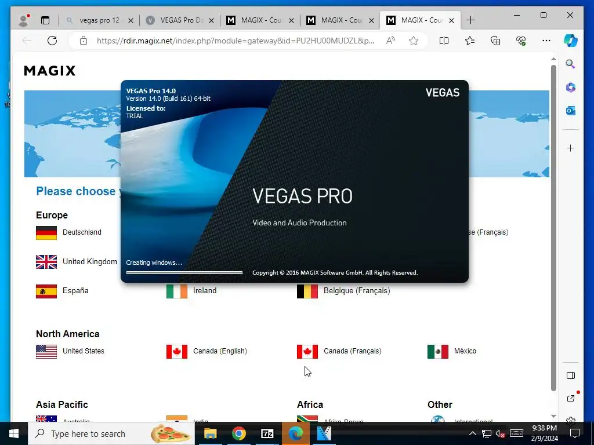
Task: Activate the Read aloud icon
Action: coord(390,41)
